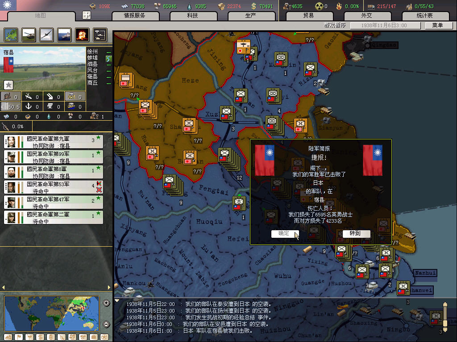
Task: Switch to the 地图 tab
Action: click(x=40, y=16)
